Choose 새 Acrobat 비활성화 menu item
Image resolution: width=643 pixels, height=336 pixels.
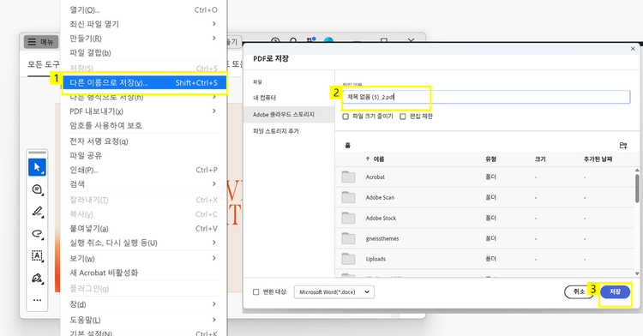point(143,273)
